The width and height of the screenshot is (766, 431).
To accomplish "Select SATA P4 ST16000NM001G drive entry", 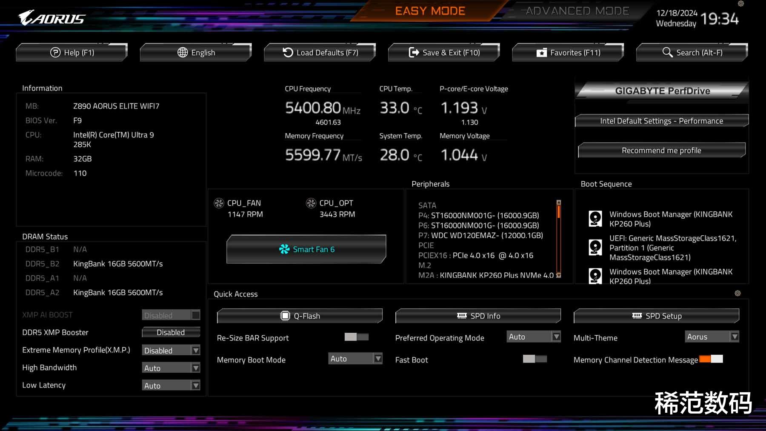I will [479, 215].
